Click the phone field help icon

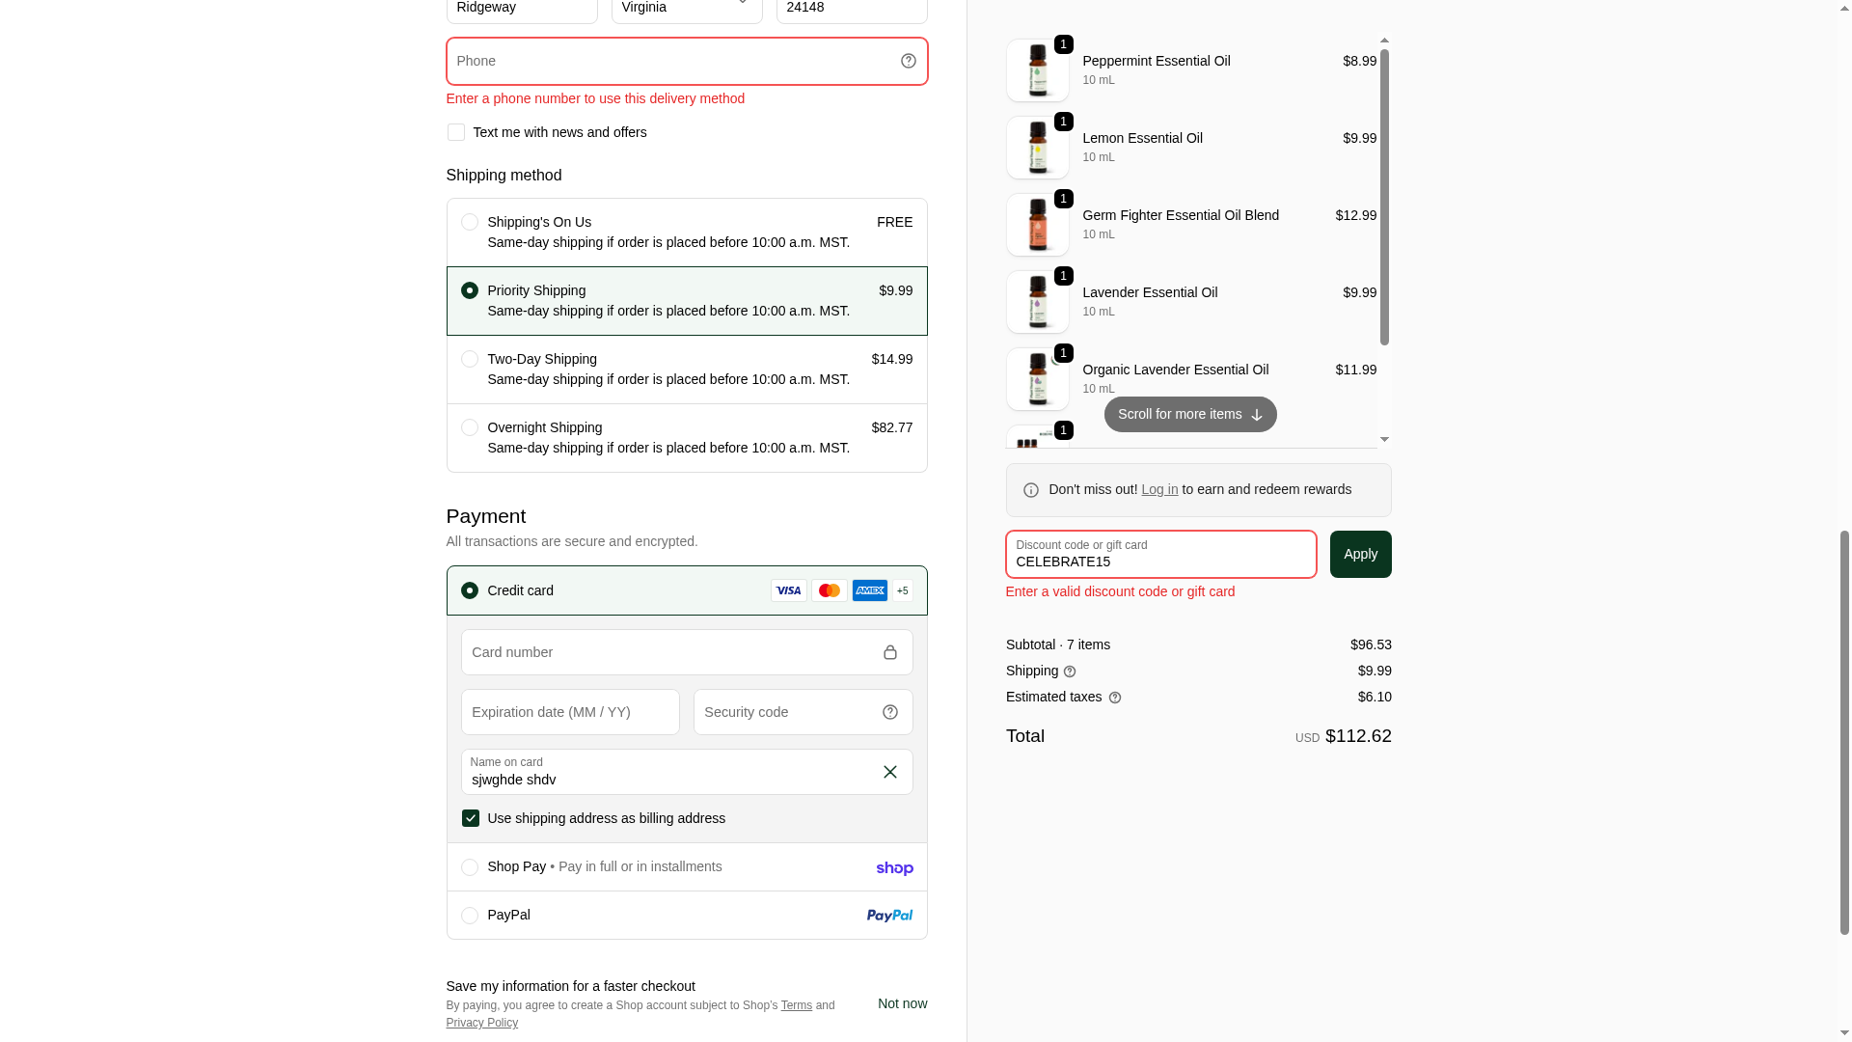908,61
